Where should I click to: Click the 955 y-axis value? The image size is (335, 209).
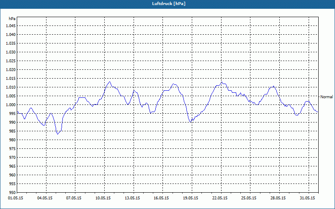point(13,184)
